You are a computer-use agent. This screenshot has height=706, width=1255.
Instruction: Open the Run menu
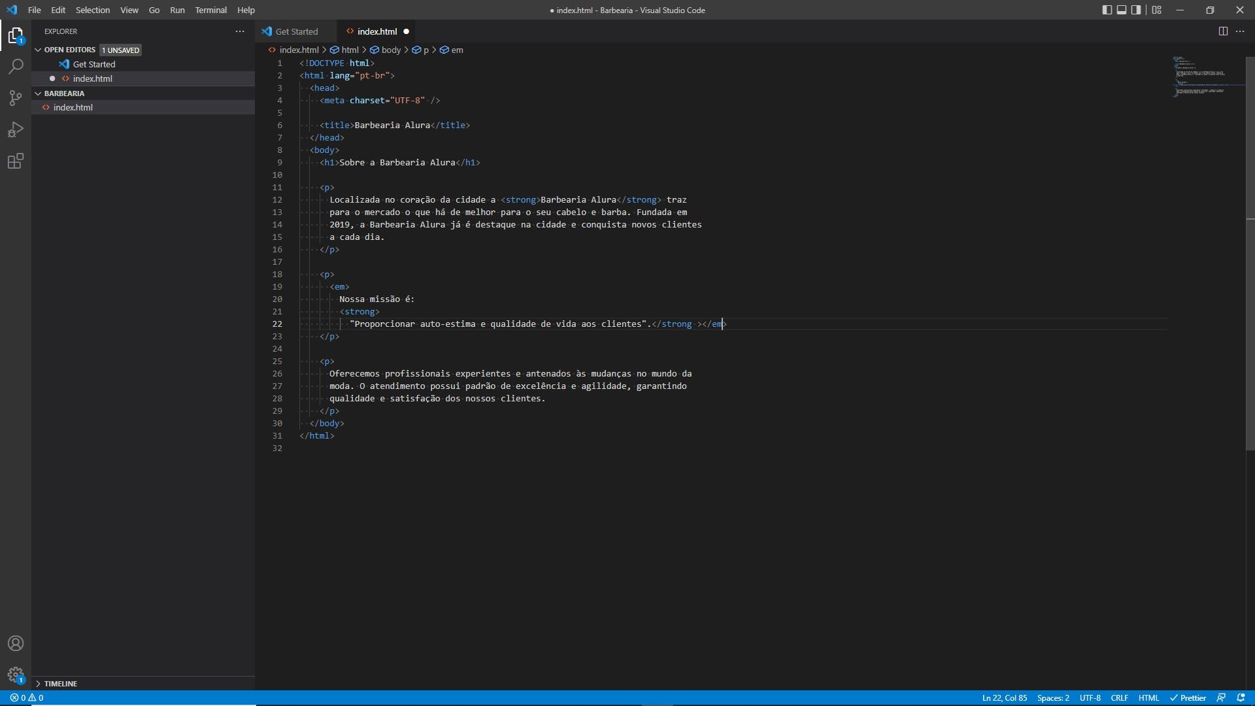(x=177, y=10)
